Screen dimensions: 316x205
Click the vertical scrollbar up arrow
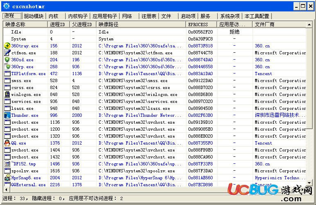tap(309, 25)
